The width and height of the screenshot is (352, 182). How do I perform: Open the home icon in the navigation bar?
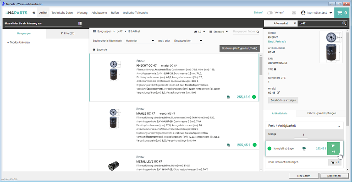tap(33, 13)
